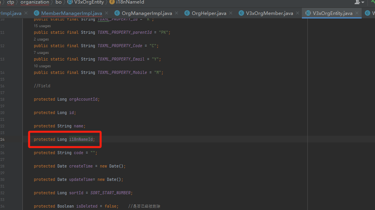
Task: Click the i18nNameId field name
Action: click(x=81, y=140)
